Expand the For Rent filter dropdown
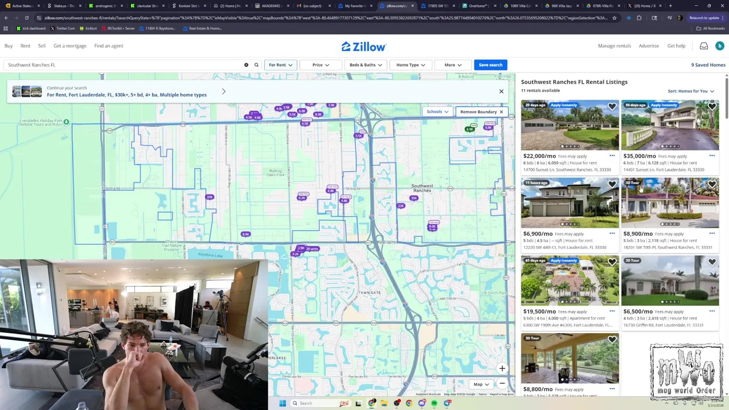This screenshot has height=410, width=729. pos(280,65)
